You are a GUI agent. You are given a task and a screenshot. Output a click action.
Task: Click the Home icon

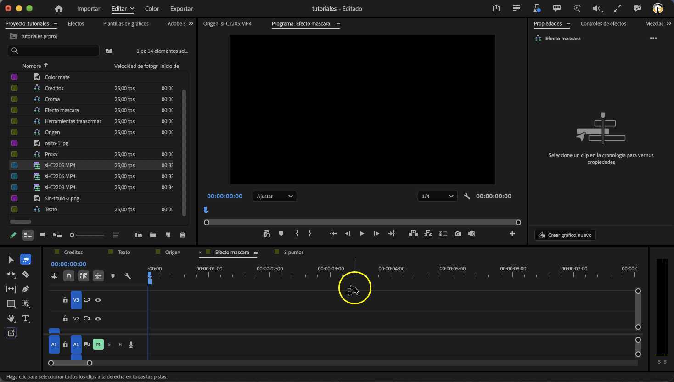pos(59,9)
